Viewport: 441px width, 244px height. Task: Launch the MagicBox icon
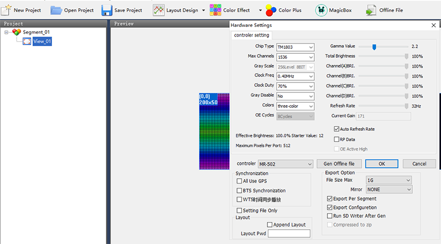[321, 10]
